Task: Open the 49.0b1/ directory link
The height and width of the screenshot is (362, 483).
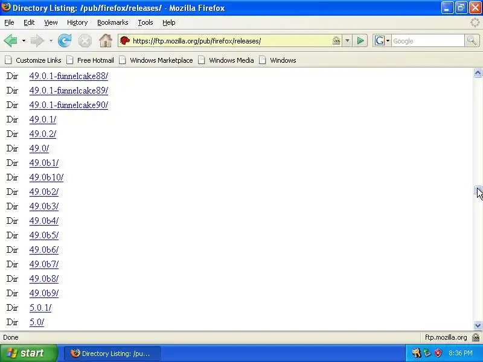Action: click(44, 163)
